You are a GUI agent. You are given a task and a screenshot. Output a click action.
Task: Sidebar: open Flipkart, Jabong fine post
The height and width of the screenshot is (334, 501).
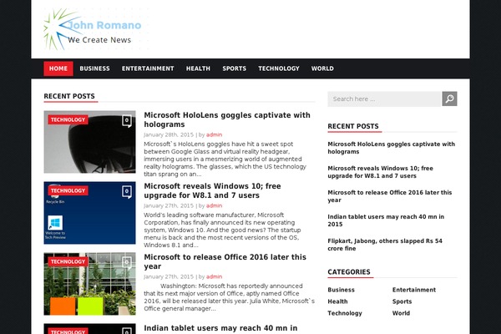385,245
